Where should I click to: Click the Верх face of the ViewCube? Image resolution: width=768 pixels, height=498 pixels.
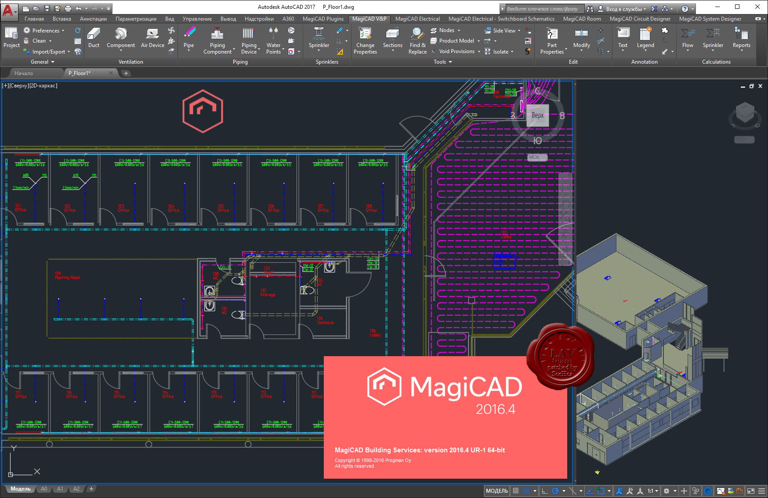pyautogui.click(x=538, y=115)
